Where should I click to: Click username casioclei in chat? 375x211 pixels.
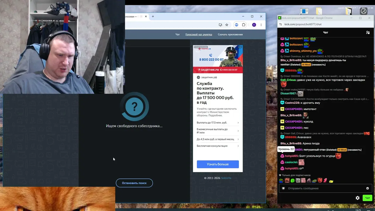291,162
